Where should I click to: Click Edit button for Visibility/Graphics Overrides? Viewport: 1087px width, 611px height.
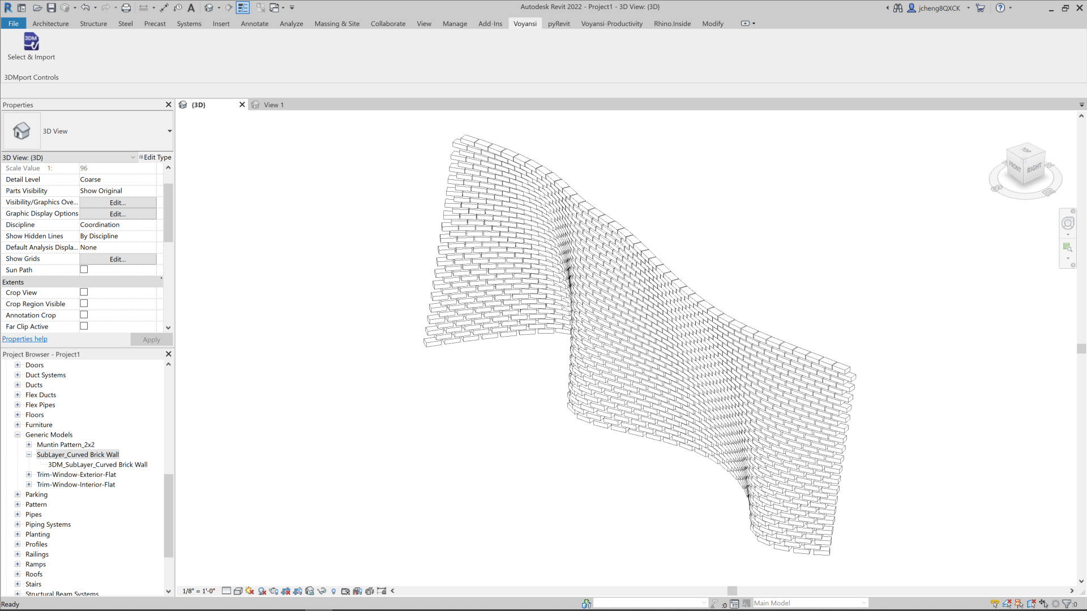(118, 203)
